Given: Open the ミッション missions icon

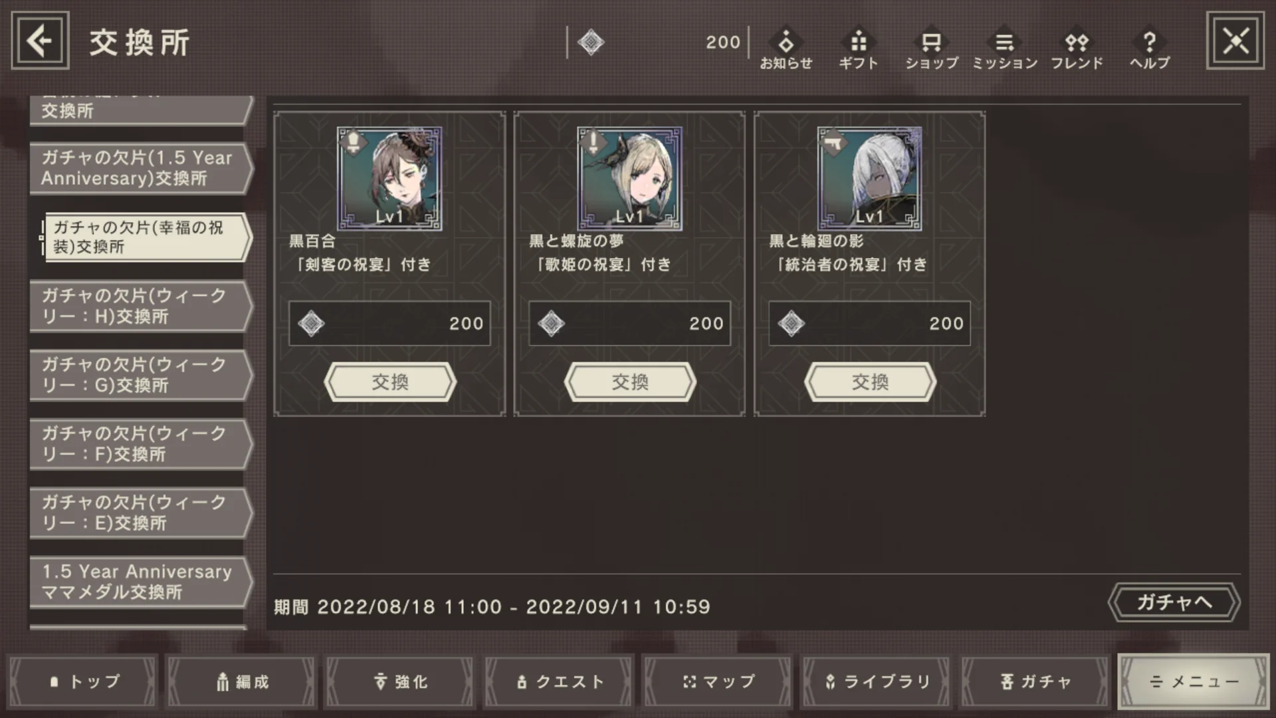Looking at the screenshot, I should 1005,49.
